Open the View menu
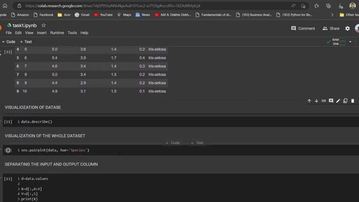This screenshot has width=359, height=202. (29, 33)
